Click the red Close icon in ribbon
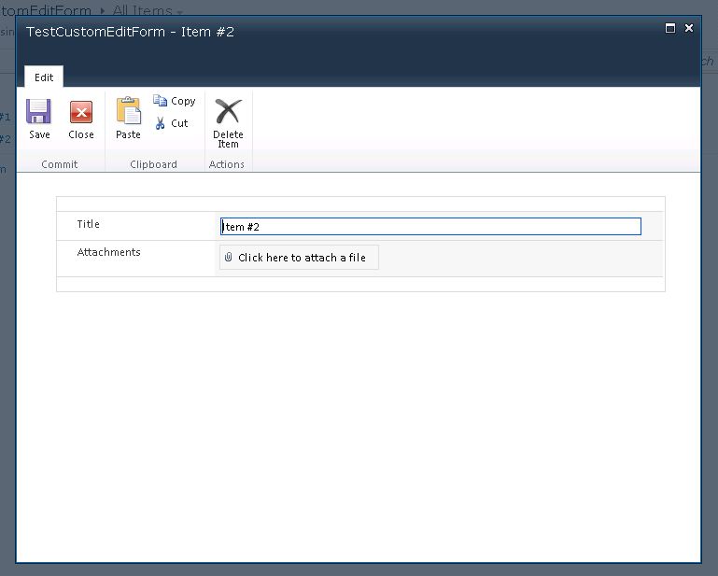 tap(81, 112)
